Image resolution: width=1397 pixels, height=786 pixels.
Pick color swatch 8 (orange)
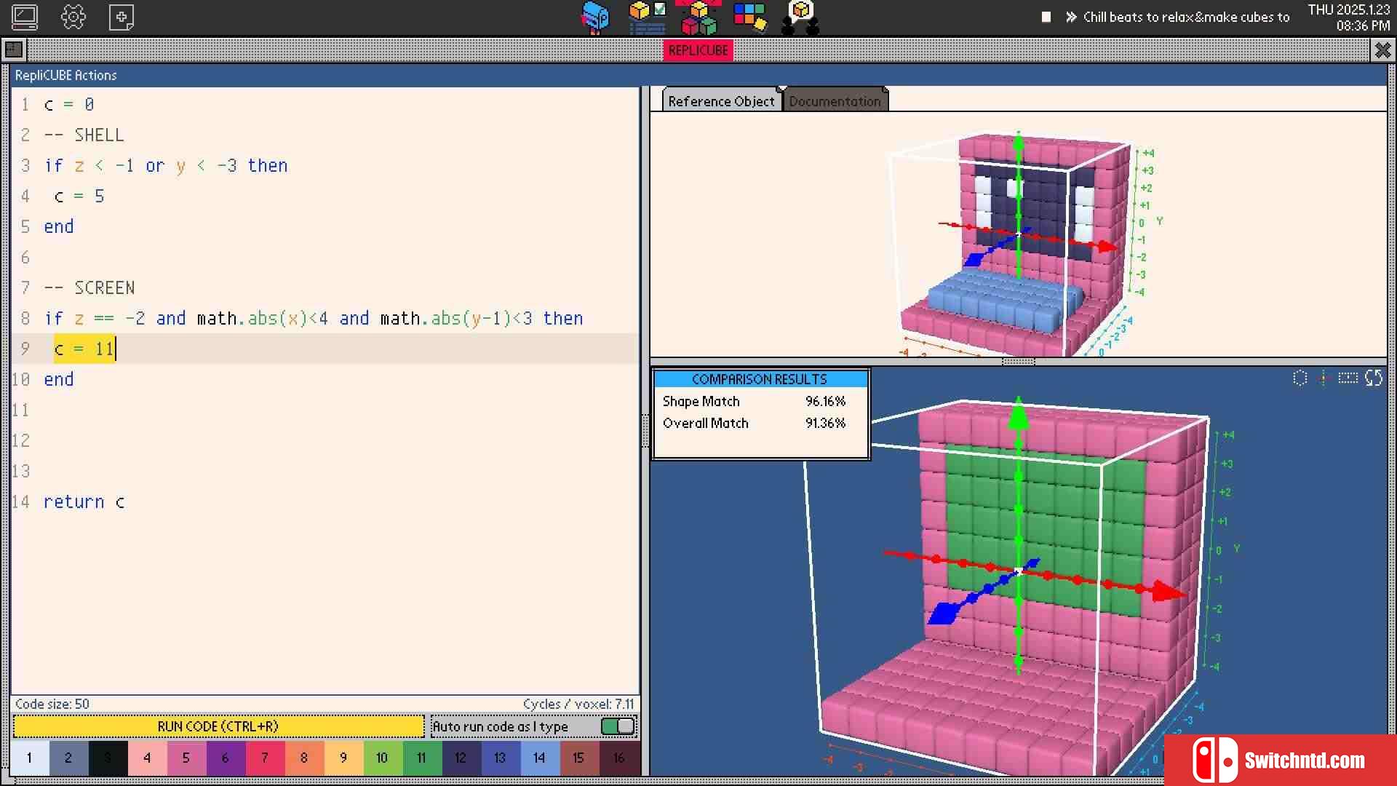point(304,758)
